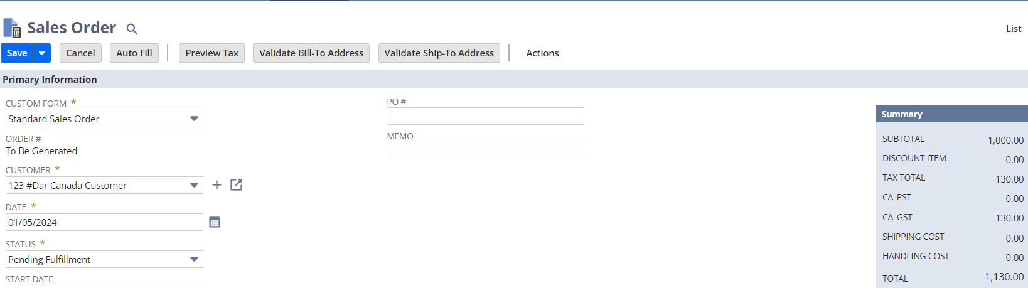The width and height of the screenshot is (1028, 288).
Task: Click the Date input field
Action: click(104, 222)
